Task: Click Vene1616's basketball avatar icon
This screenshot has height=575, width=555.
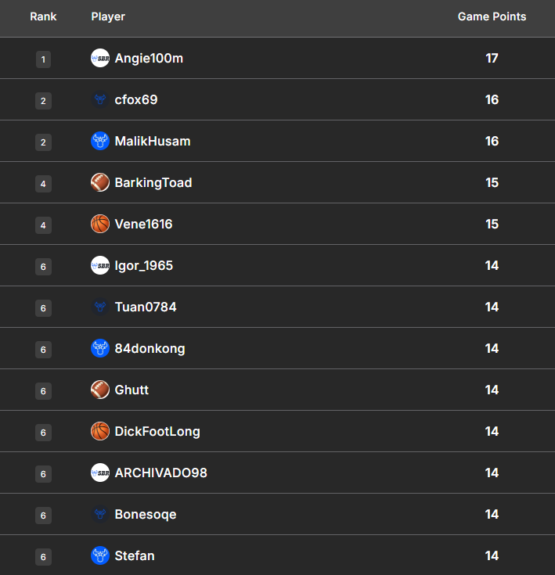Action: (100, 224)
